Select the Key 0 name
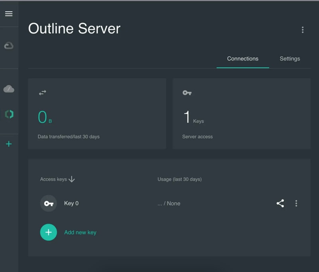This screenshot has height=272, width=319. click(71, 203)
